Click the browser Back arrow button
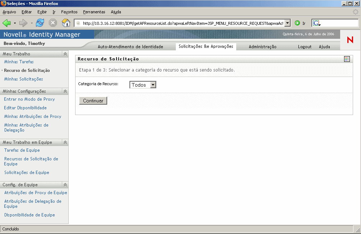This screenshot has width=361, height=234. pyautogui.click(x=7, y=23)
